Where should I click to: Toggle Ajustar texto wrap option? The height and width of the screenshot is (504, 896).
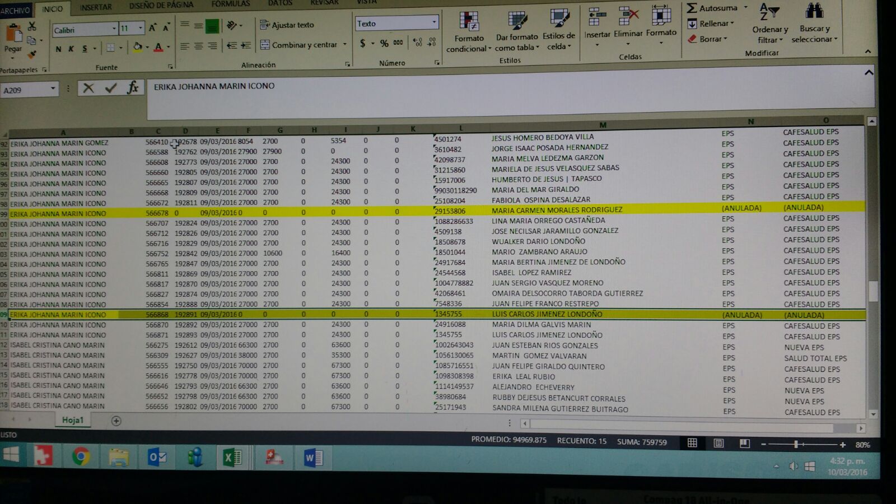point(287,25)
